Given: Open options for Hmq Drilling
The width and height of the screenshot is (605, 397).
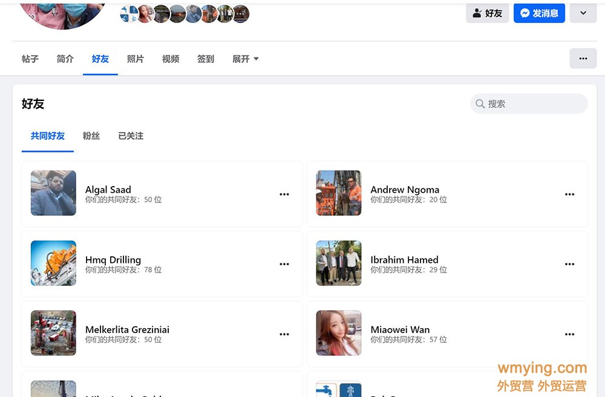Looking at the screenshot, I should (284, 264).
